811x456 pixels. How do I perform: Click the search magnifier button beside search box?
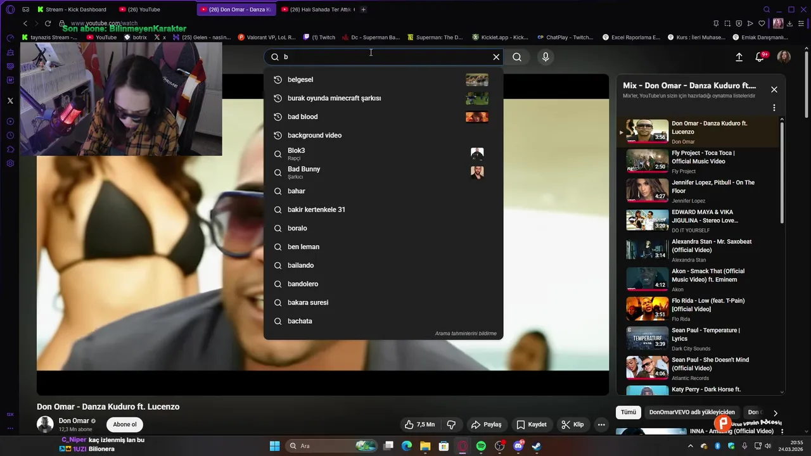click(517, 57)
